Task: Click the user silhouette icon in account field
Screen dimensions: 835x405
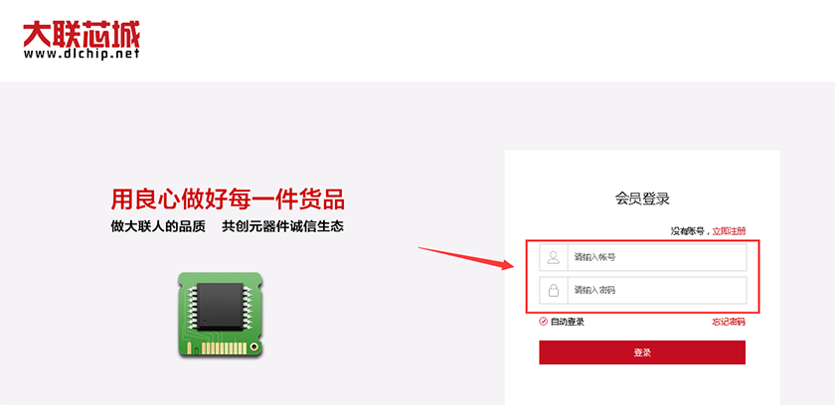Action: click(554, 257)
